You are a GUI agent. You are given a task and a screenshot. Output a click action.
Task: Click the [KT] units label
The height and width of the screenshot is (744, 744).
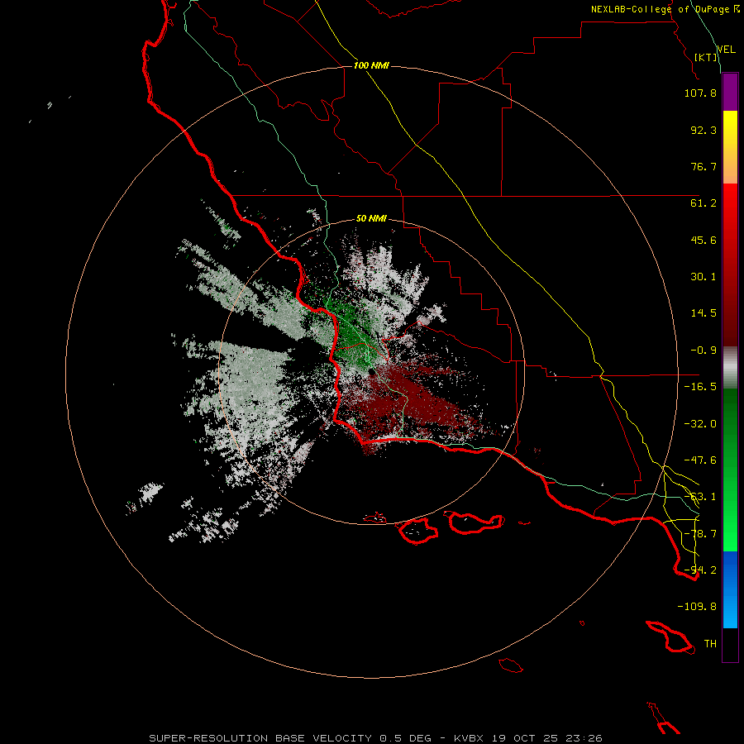pos(706,57)
